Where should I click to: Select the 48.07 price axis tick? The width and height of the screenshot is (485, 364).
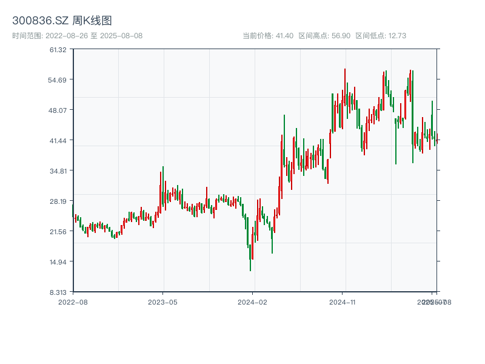[59, 110]
